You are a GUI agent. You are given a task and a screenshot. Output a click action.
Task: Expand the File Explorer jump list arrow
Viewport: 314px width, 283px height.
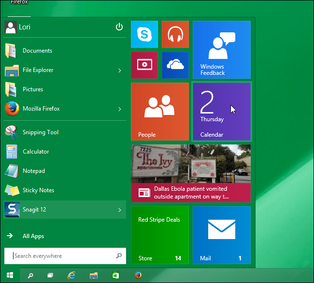(x=119, y=71)
